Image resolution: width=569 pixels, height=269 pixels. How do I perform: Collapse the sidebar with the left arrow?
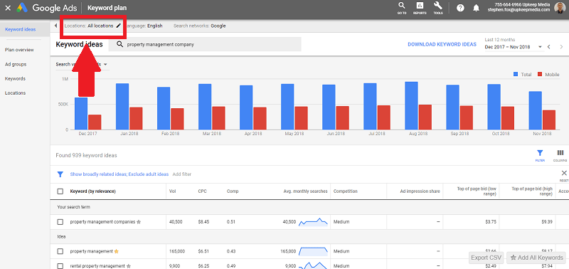coord(56,26)
